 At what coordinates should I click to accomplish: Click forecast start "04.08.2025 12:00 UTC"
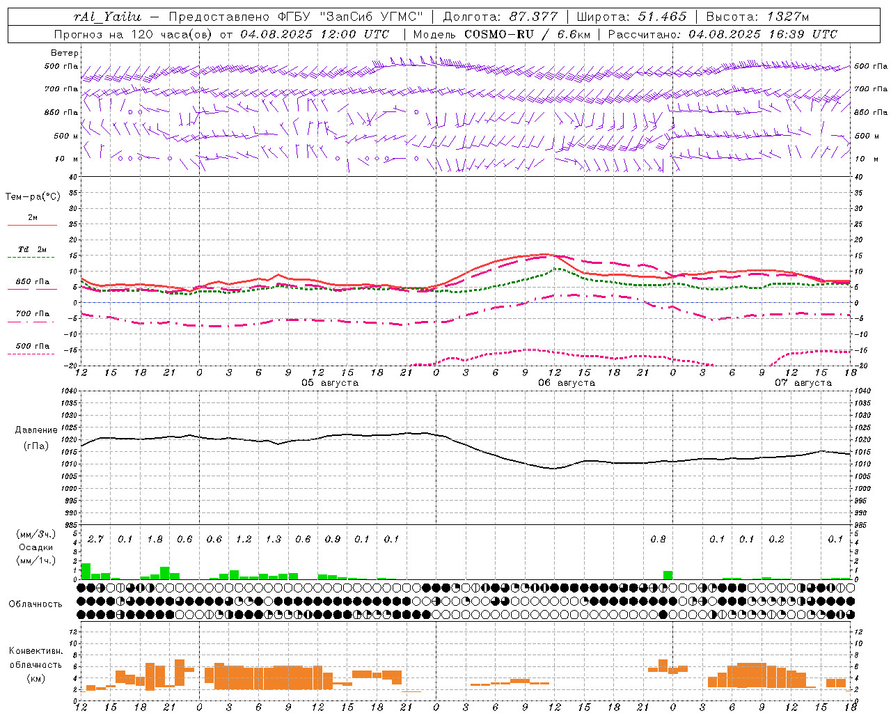coord(315,34)
